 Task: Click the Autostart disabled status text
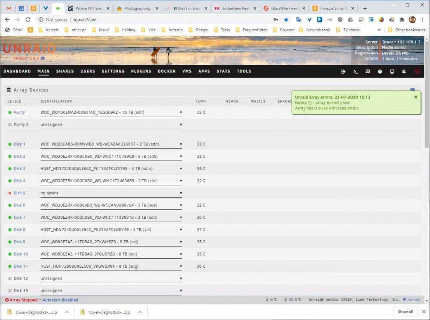pyautogui.click(x=60, y=300)
